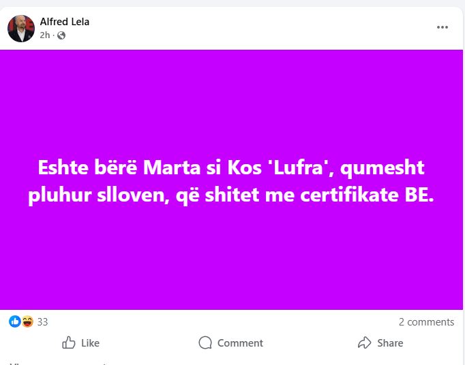Click the laughing Haha reaction emoji
The width and height of the screenshot is (465, 365).
point(27,321)
